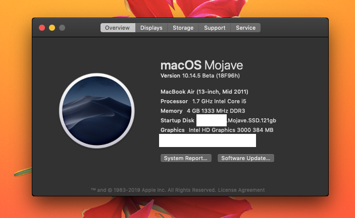Select the Support tab
This screenshot has height=218, width=355.
point(215,28)
